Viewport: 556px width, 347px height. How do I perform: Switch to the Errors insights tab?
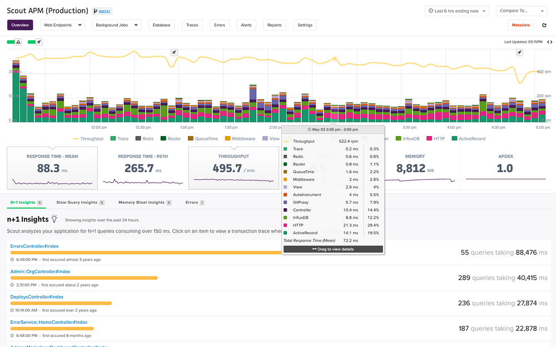(195, 203)
